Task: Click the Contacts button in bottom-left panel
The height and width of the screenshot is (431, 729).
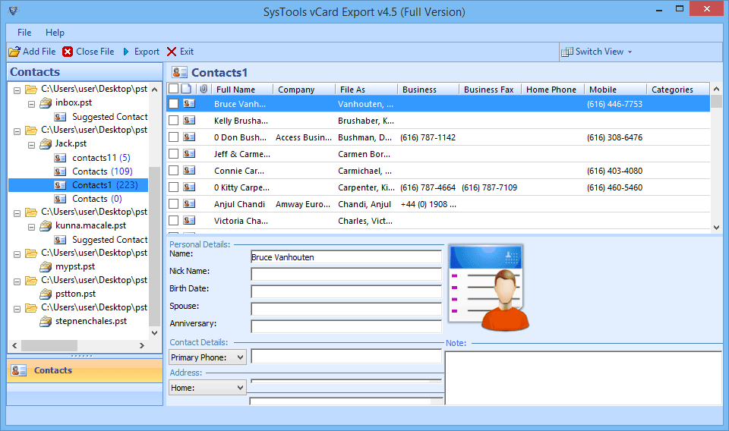Action: [84, 370]
